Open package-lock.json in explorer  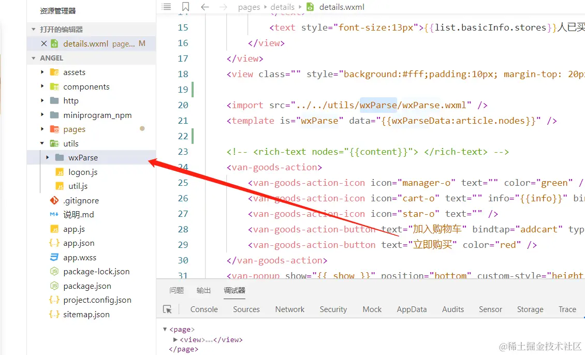click(96, 272)
